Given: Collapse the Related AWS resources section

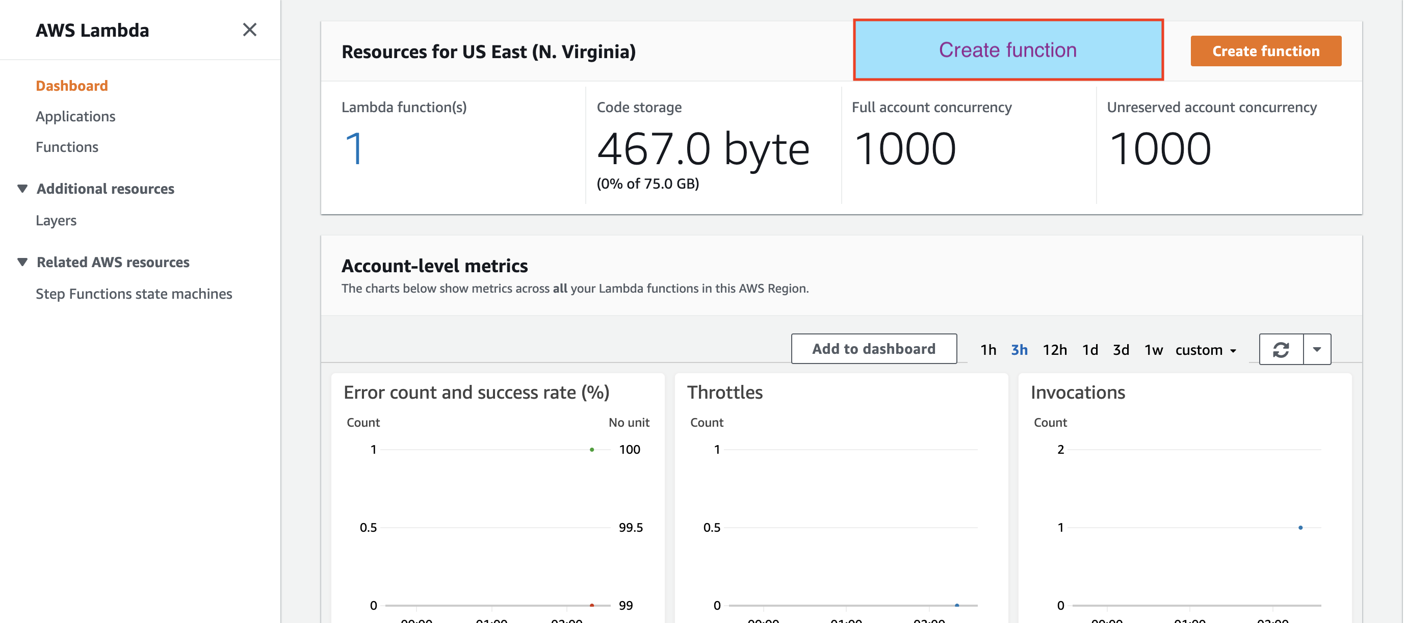Looking at the screenshot, I should pyautogui.click(x=22, y=262).
